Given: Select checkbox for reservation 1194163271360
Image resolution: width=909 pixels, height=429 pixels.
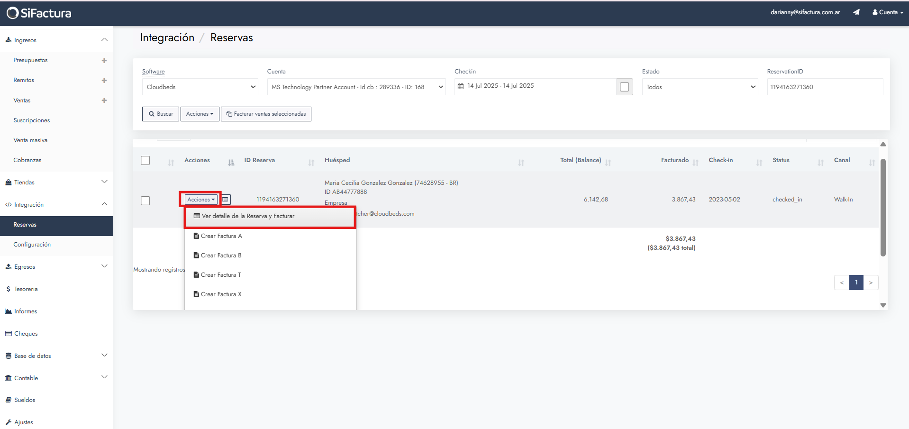Looking at the screenshot, I should [x=145, y=201].
